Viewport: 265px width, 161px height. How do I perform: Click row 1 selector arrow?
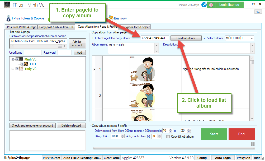94,69
